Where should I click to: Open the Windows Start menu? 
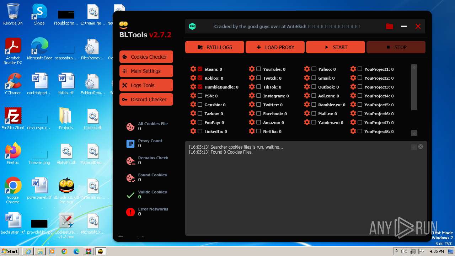click(x=10, y=251)
